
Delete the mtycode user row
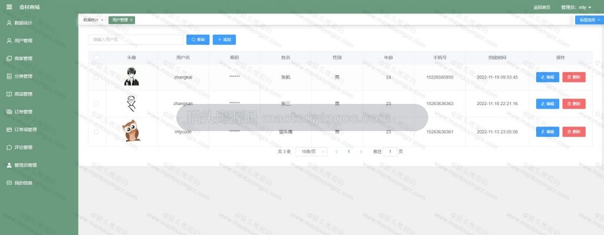(573, 132)
